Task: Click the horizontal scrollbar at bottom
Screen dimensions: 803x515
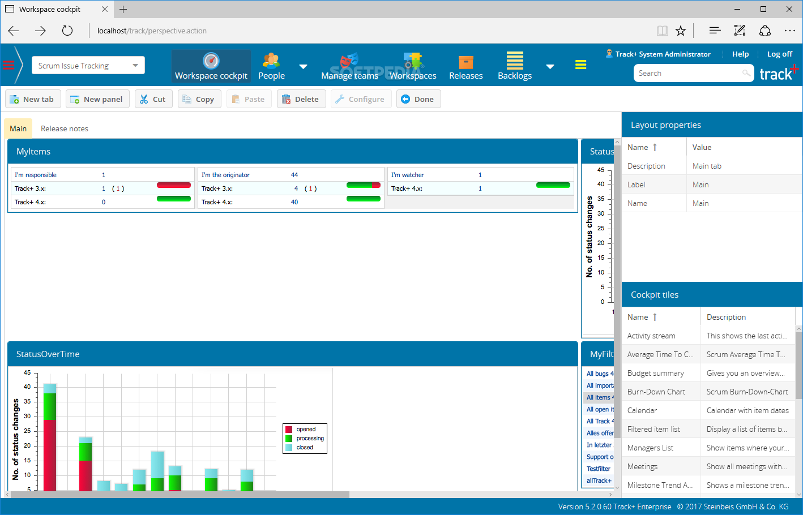Action: (180, 495)
